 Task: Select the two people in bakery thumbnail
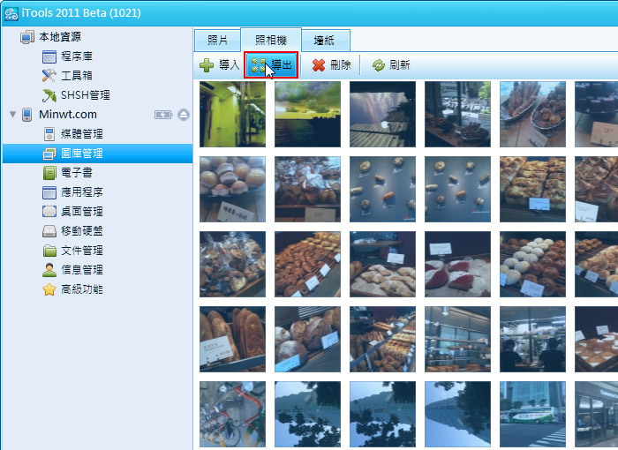(532, 340)
